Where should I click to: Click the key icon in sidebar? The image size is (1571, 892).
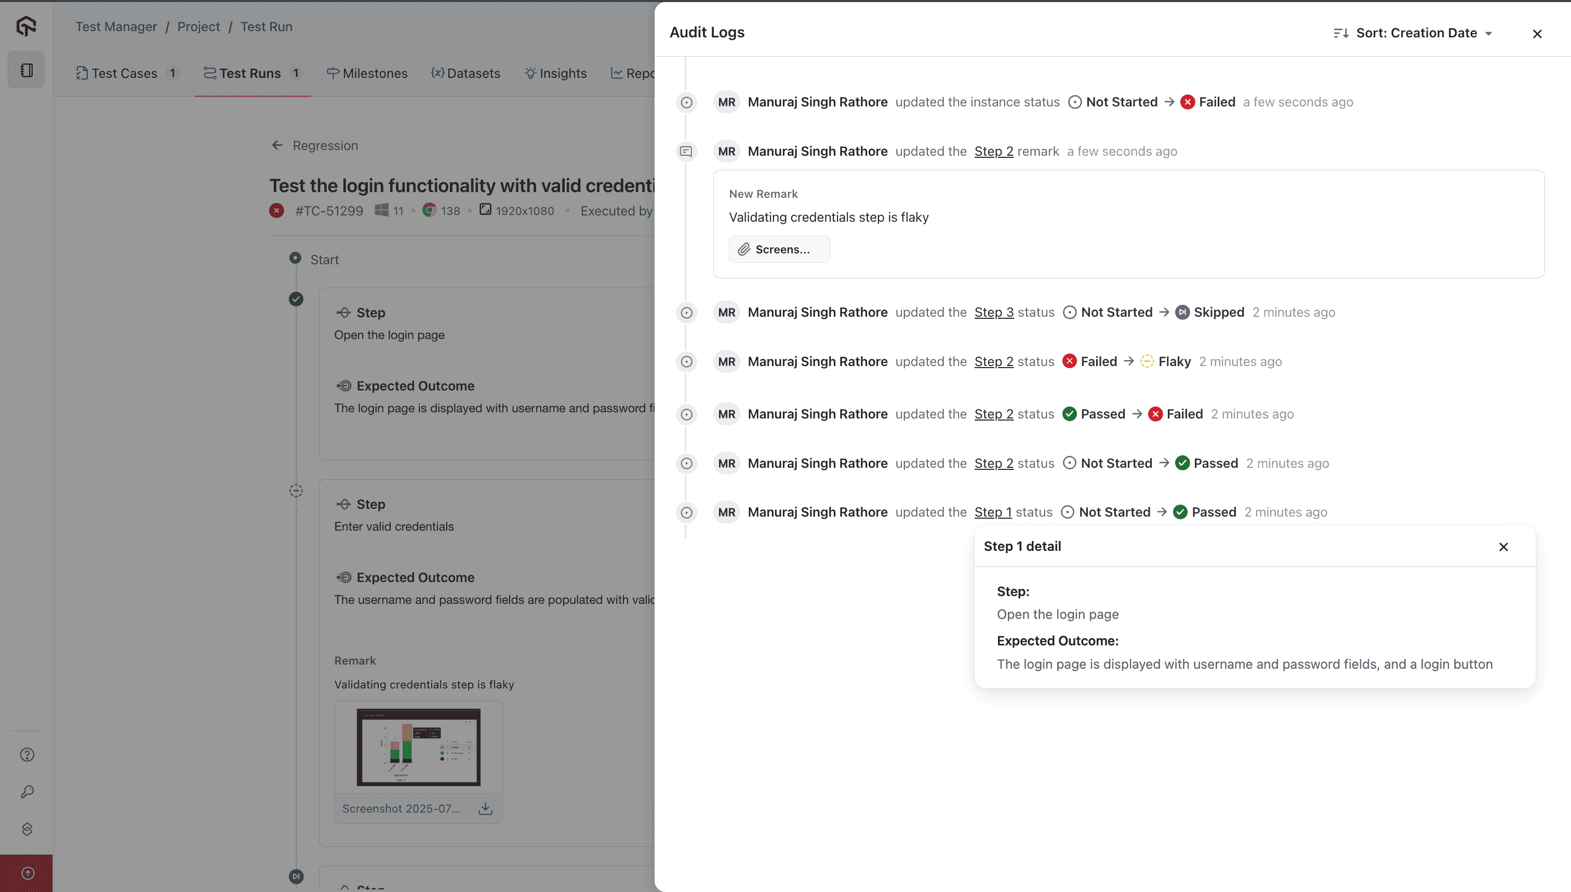pos(27,792)
